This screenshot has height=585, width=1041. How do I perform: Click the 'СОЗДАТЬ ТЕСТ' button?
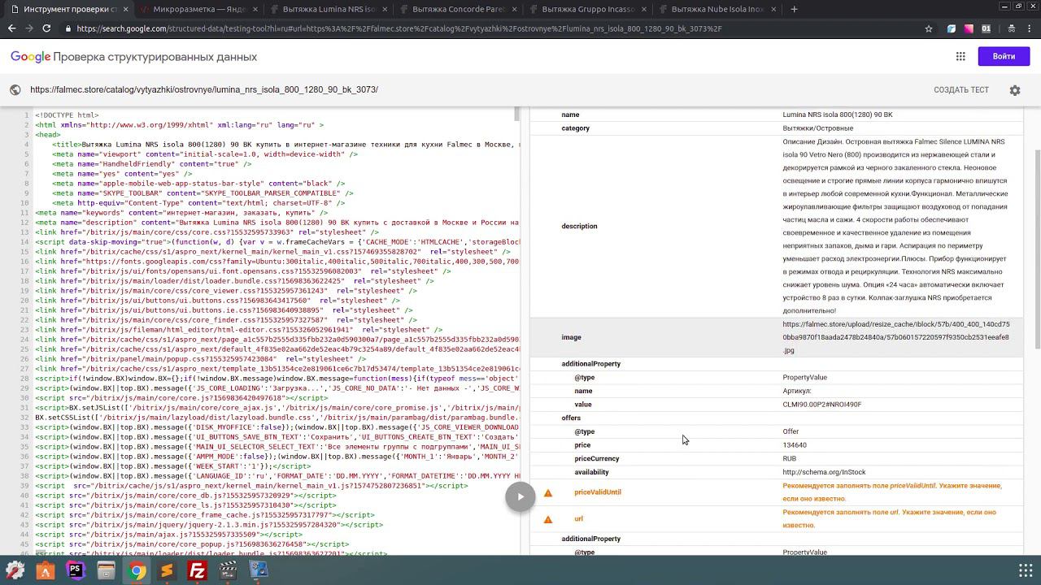tap(961, 90)
